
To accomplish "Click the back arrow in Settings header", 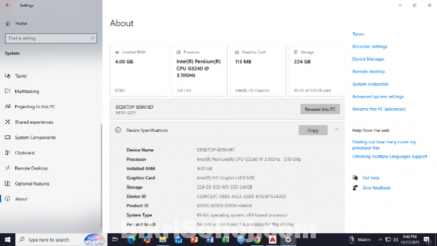I will [7, 5].
